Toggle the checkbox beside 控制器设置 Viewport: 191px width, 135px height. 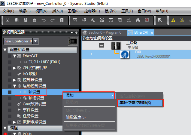click(x=10, y=80)
